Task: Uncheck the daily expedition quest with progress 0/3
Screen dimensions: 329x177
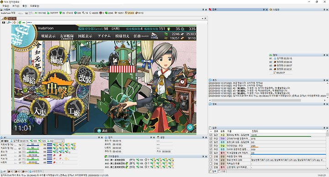Action: 211,142
